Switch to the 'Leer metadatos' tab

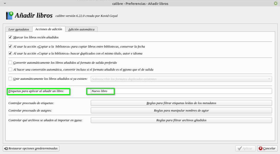pos(19,29)
